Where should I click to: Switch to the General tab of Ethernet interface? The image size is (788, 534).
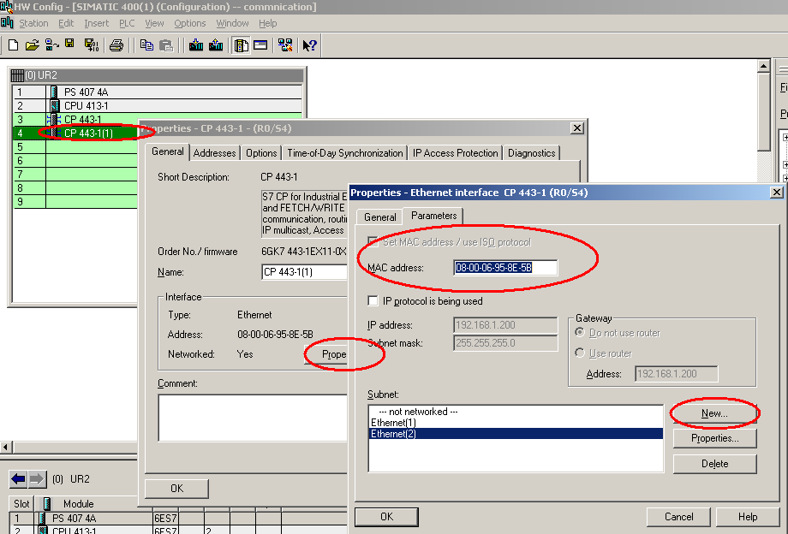tap(379, 217)
